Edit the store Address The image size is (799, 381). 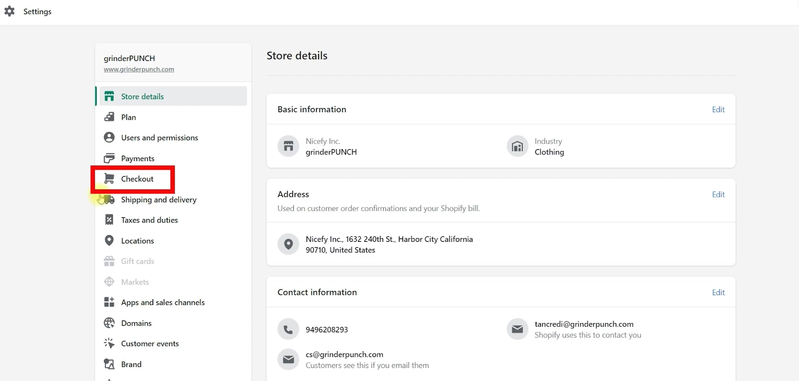coord(718,194)
